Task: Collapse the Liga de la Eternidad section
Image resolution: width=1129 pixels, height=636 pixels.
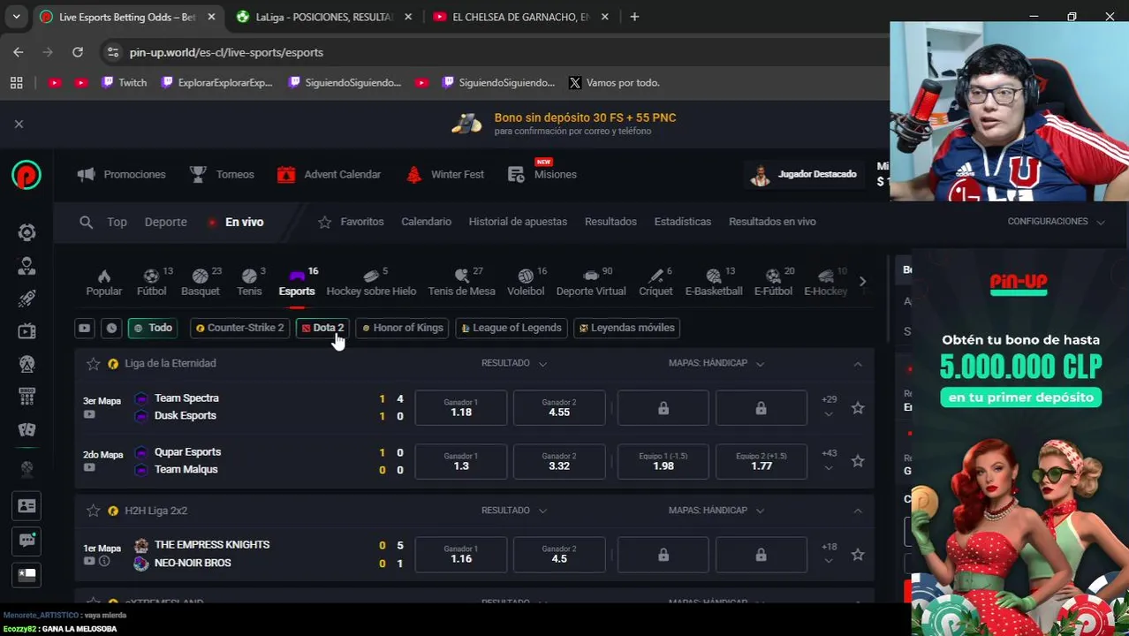Action: tap(857, 364)
